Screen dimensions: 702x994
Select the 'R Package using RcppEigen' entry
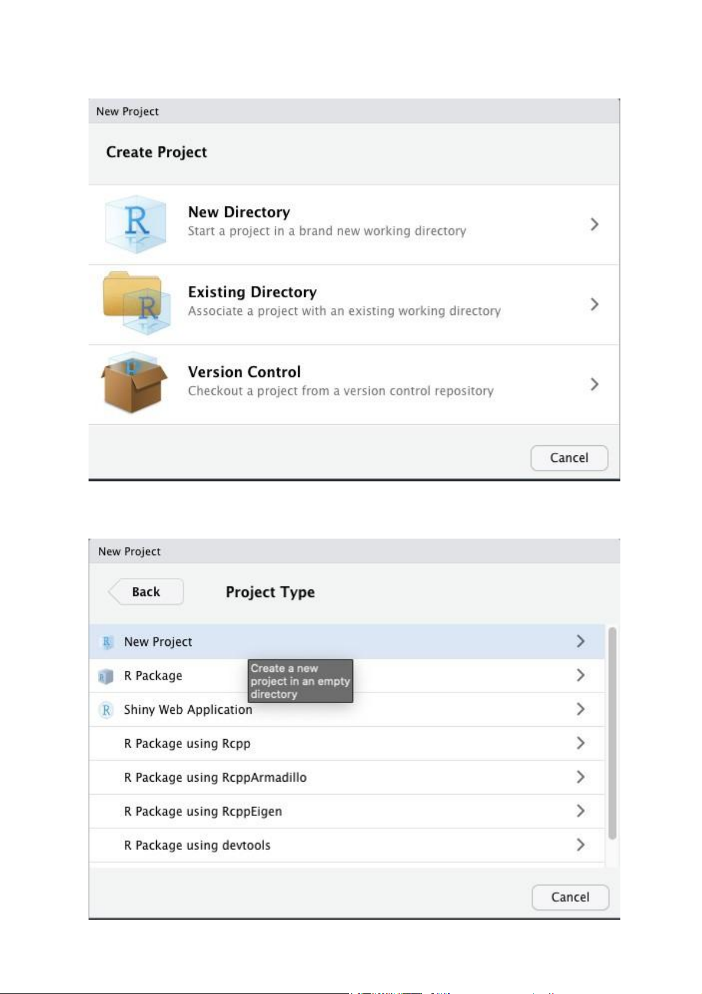pos(347,811)
